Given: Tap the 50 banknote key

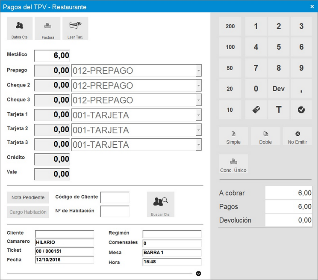Looking at the screenshot, I should (230, 68).
